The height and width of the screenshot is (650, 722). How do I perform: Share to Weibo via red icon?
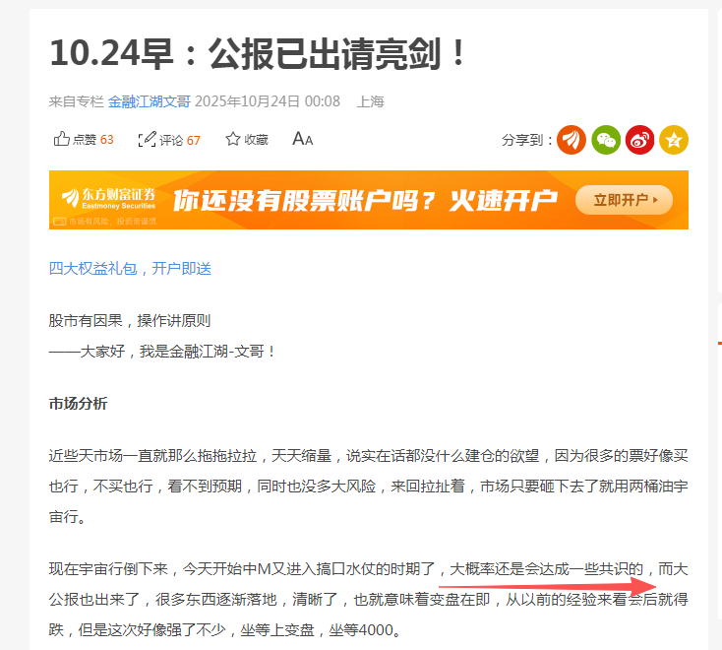point(639,140)
